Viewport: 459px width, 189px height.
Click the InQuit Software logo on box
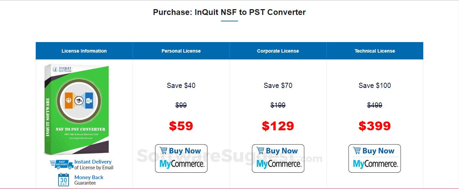62,70
